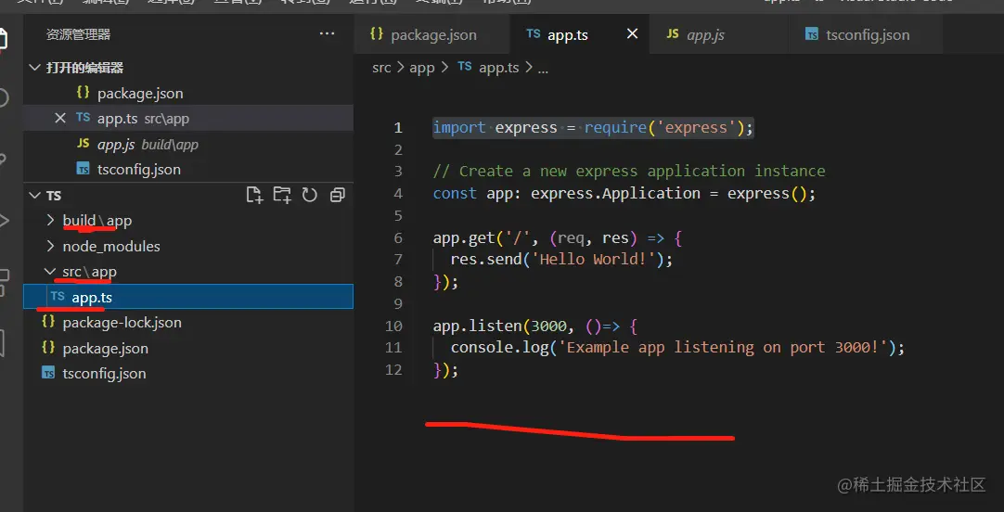Click the express.Application type in line 4
Screen dimensions: 1004x512
click(615, 194)
